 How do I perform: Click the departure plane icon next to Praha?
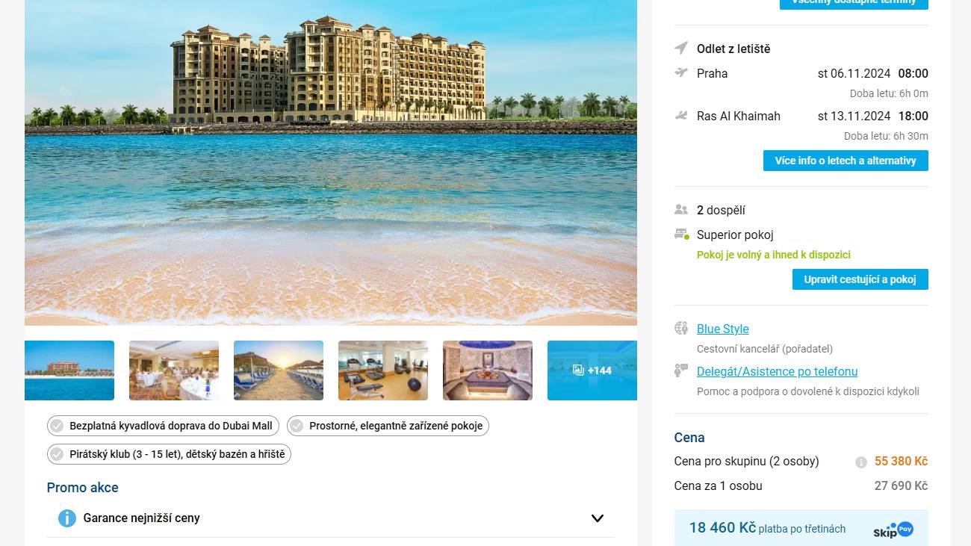click(x=681, y=72)
